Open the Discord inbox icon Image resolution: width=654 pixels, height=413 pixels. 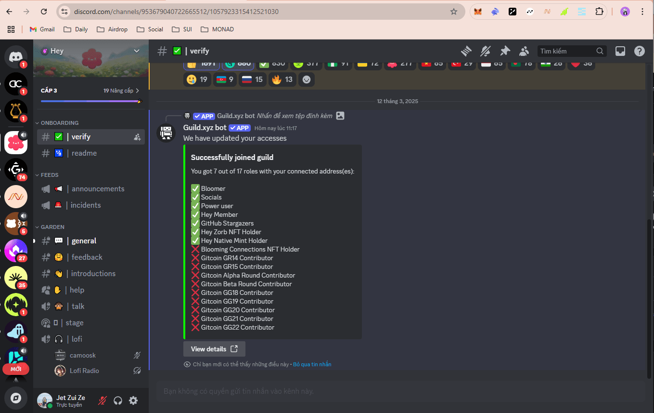620,51
